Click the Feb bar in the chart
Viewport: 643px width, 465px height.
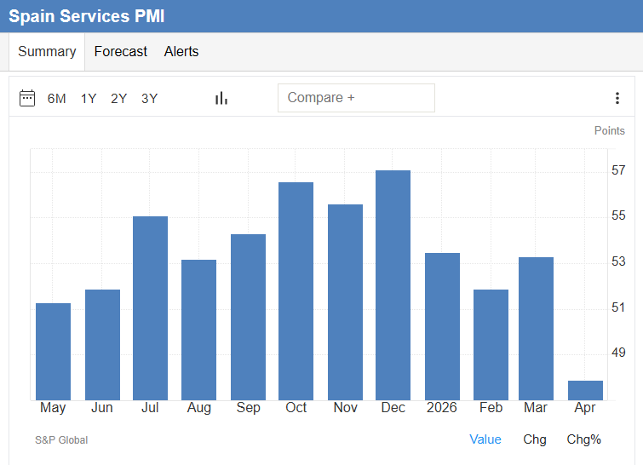[491, 345]
